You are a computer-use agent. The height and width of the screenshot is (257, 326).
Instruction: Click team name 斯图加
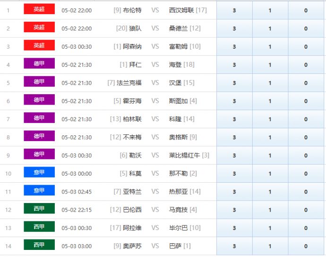(x=179, y=101)
